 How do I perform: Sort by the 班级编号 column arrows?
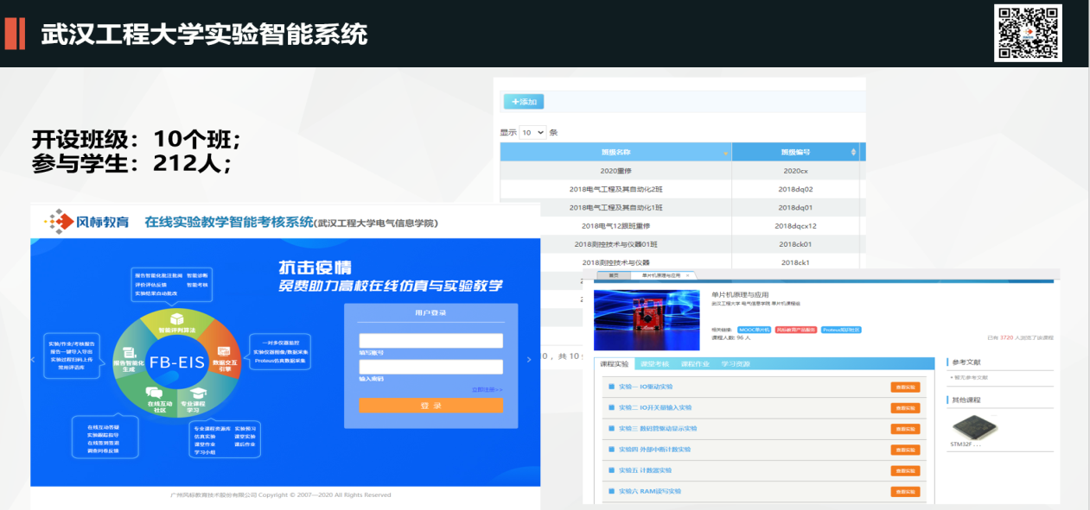(854, 153)
